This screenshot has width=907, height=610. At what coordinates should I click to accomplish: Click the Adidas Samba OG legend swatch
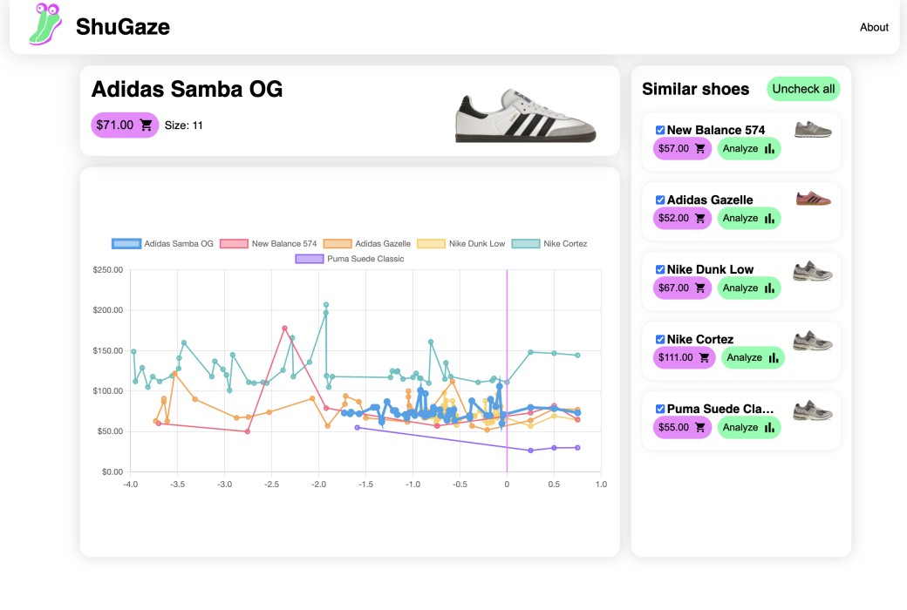pos(126,244)
